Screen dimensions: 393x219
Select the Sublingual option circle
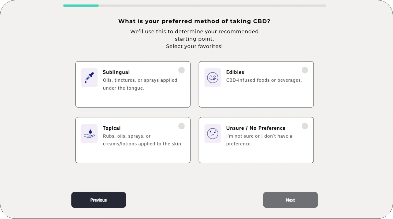(181, 70)
